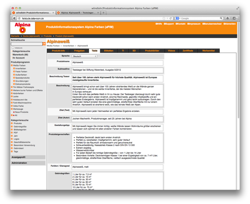250x204 pixels.
Task: Expand the Tim Mälzer Farbrezepte node
Action: (x=12, y=87)
